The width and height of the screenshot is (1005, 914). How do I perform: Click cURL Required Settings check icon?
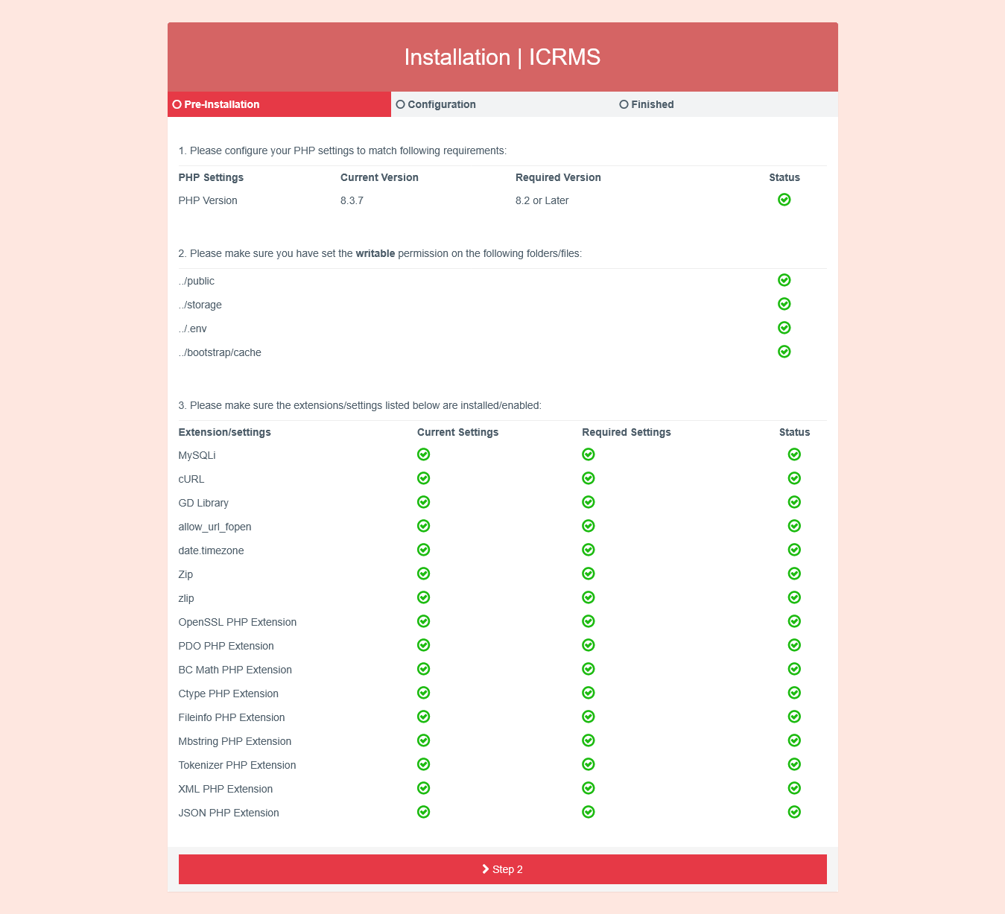588,478
